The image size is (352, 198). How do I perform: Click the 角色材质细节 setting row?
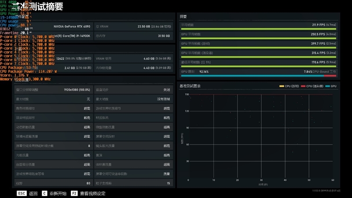pyautogui.click(x=53, y=108)
